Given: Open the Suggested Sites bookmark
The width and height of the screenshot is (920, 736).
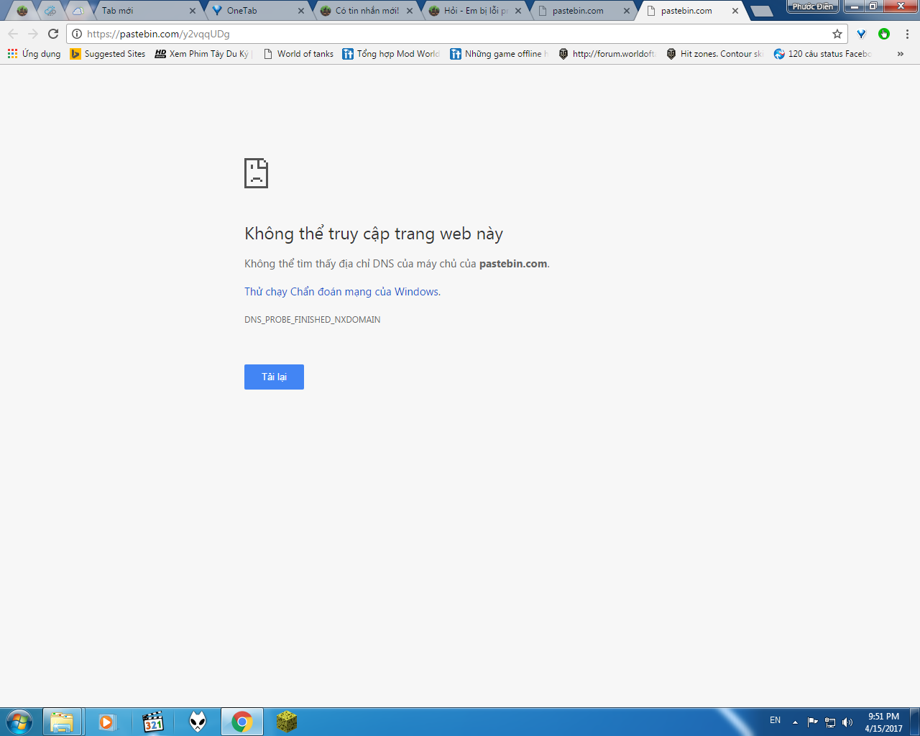Looking at the screenshot, I should click(108, 54).
